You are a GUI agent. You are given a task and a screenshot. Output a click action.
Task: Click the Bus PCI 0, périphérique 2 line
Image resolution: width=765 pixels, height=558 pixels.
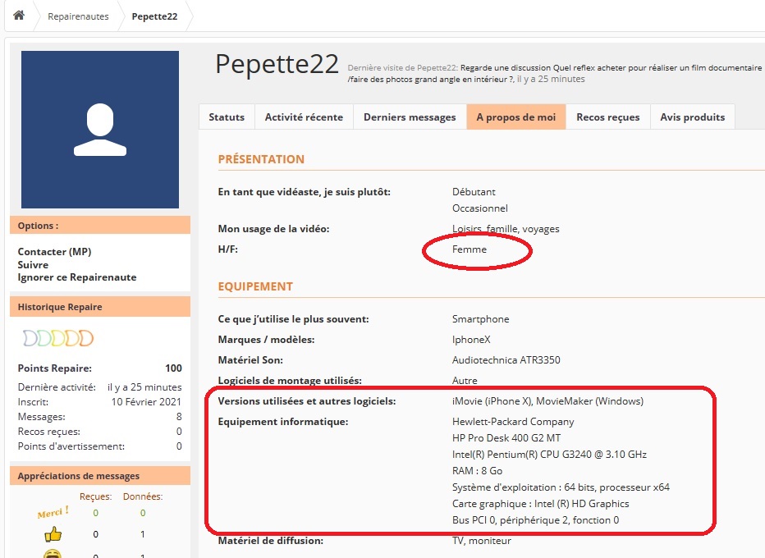tap(536, 520)
